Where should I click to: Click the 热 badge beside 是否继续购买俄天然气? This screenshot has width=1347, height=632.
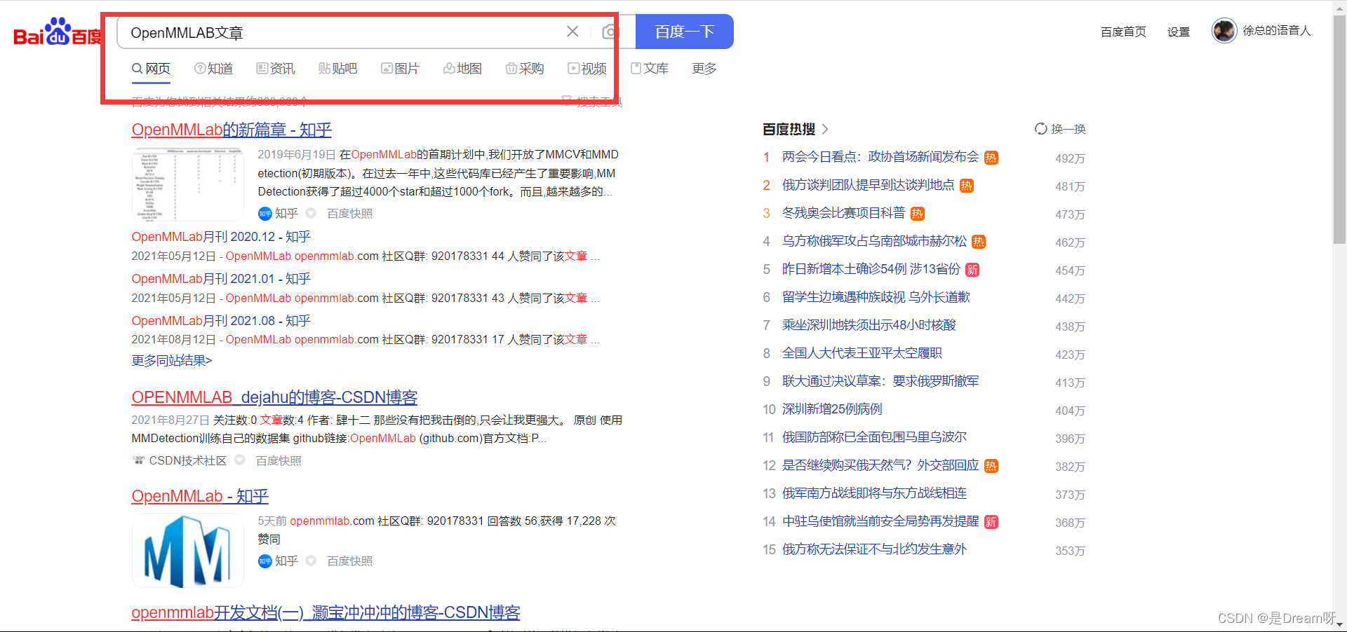(x=991, y=466)
